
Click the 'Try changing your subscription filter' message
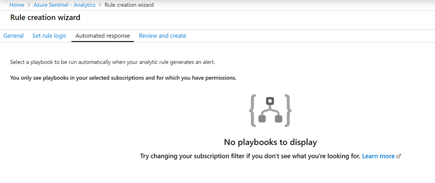click(x=250, y=156)
